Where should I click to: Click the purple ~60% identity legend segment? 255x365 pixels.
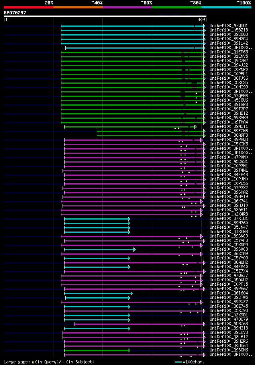(127, 7)
